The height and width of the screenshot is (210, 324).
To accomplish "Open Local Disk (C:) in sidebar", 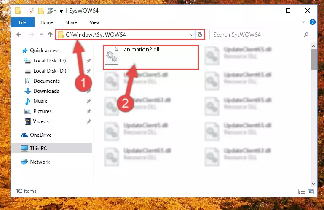I will 50,61.
